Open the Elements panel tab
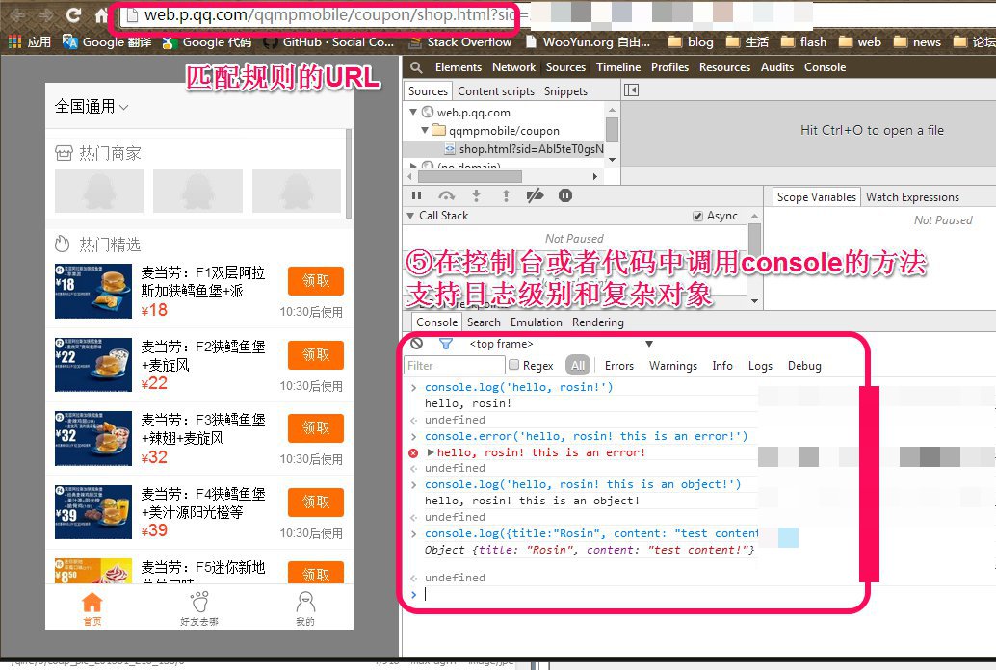 tap(458, 67)
